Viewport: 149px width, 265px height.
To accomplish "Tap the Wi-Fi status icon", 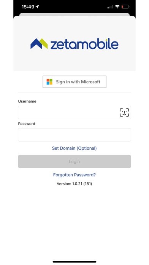I will tap(117, 7).
